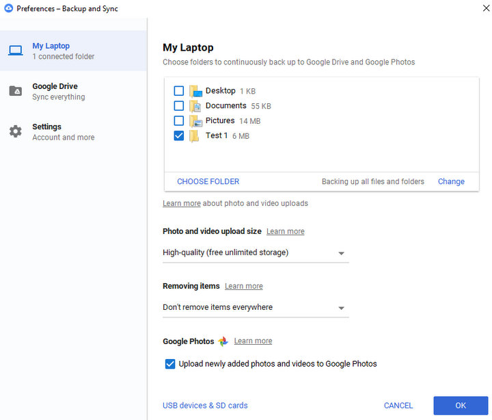Click 'Backing up all files and folders' text
Image resolution: width=492 pixels, height=420 pixels.
pyautogui.click(x=373, y=181)
